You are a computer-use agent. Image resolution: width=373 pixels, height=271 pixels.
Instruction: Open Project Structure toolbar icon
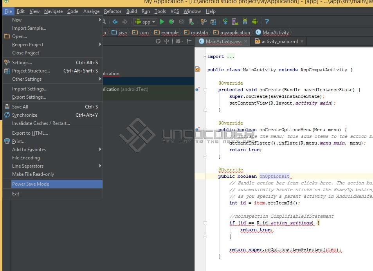coord(213,22)
